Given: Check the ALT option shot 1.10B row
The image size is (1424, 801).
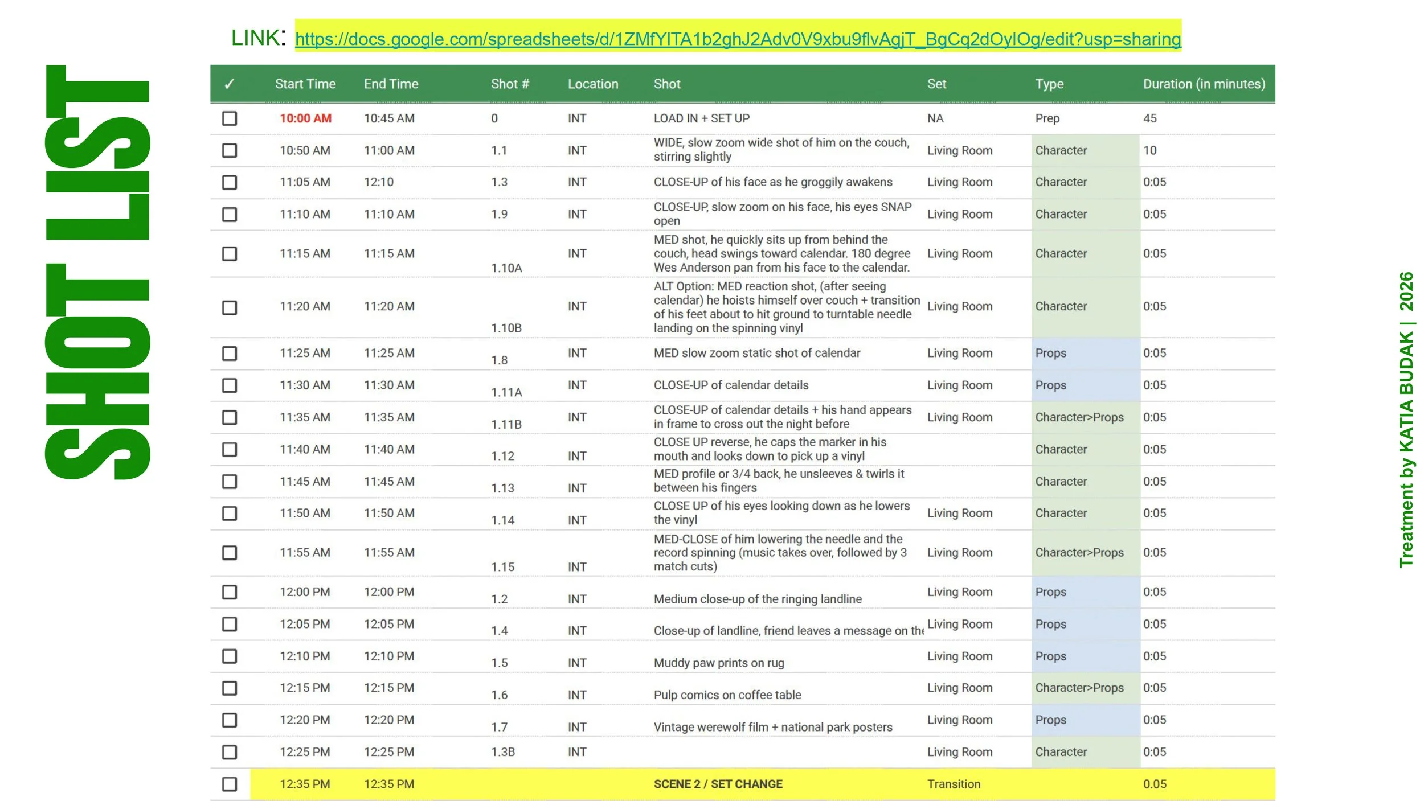Looking at the screenshot, I should pyautogui.click(x=230, y=307).
